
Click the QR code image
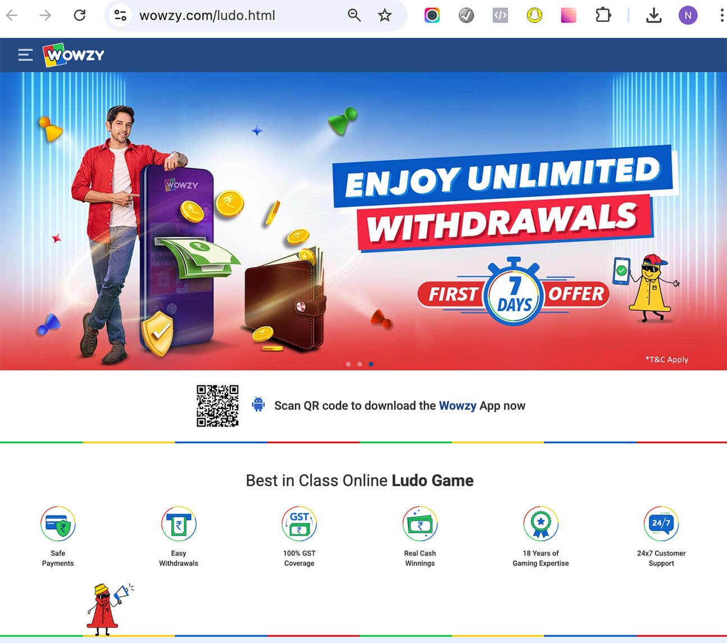[x=217, y=406]
